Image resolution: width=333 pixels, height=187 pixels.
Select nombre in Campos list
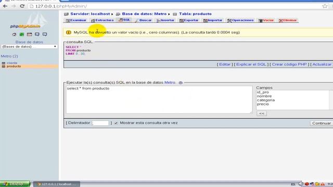point(264,96)
